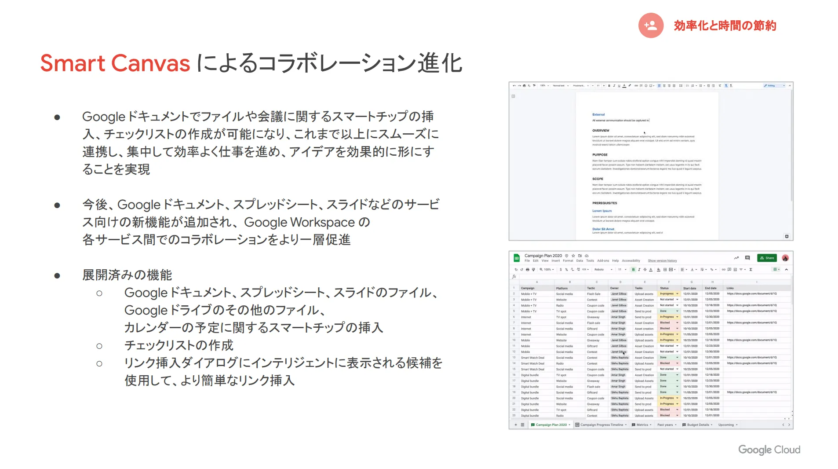Format as currency with the $ icon
The image size is (838, 469).
click(561, 269)
